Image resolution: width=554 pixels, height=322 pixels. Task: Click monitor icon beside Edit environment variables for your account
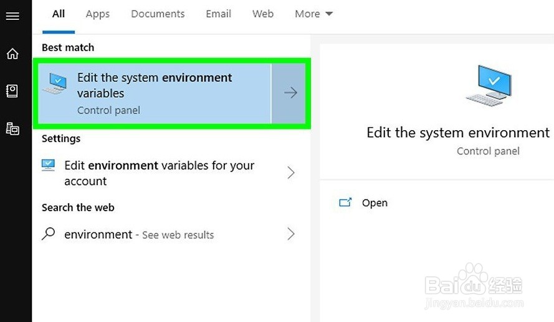tap(48, 165)
